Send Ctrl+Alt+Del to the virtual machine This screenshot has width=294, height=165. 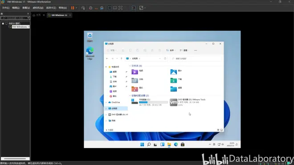(x=83, y=8)
